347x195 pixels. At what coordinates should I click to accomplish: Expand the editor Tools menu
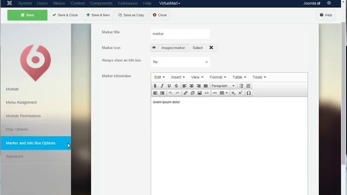point(259,77)
